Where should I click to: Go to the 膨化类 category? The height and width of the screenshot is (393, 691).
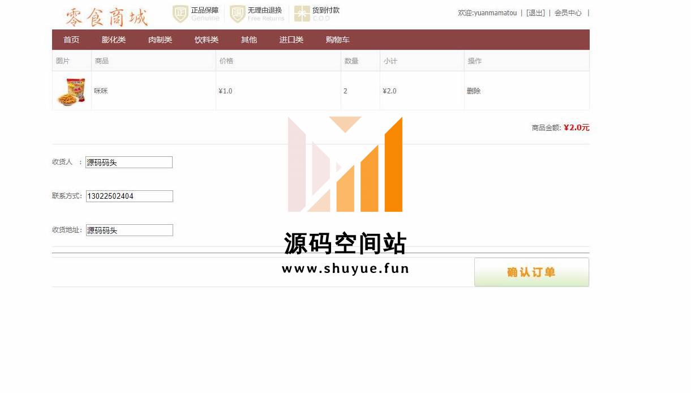(x=114, y=40)
